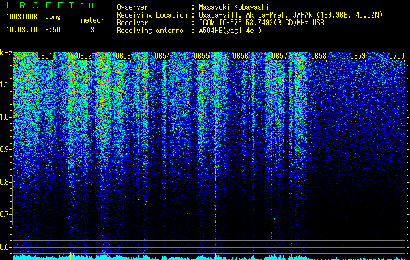
Task: Click the kHz axis unit label
Action: 6,53
